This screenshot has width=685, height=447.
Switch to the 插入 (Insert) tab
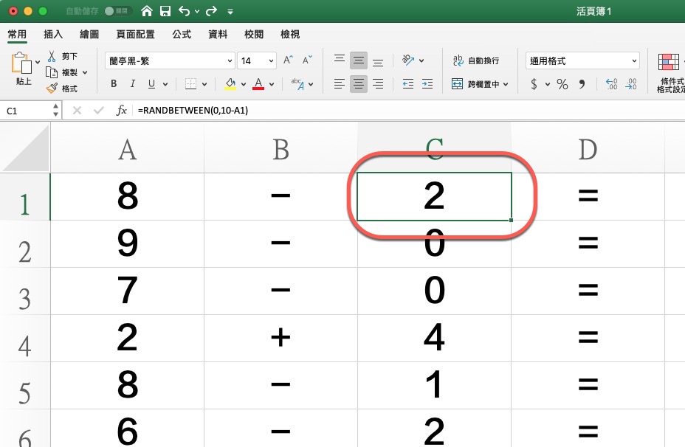click(53, 34)
